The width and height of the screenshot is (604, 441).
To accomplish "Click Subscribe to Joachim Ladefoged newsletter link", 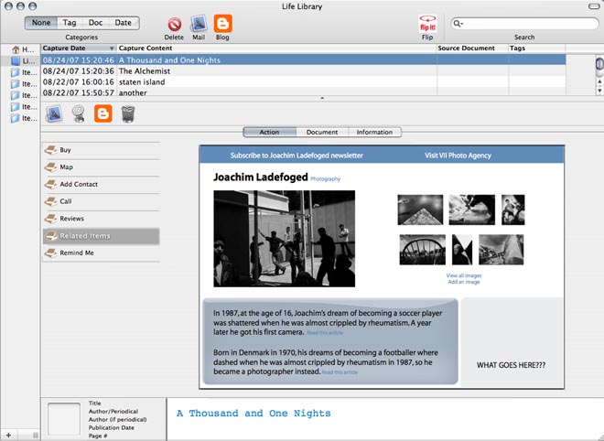I will 297,156.
